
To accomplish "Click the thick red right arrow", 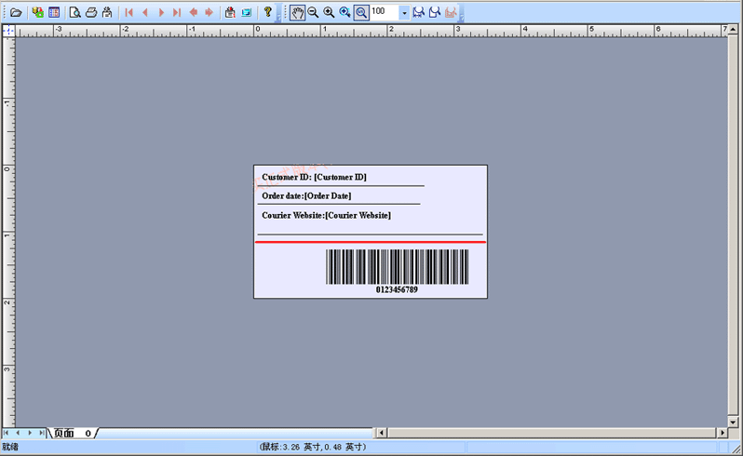I will 209,12.
